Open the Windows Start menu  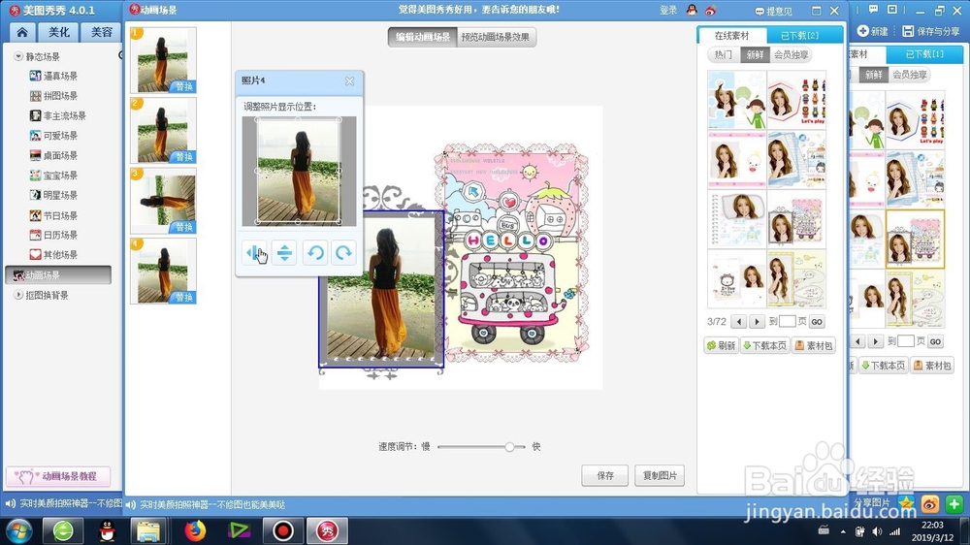click(x=18, y=530)
